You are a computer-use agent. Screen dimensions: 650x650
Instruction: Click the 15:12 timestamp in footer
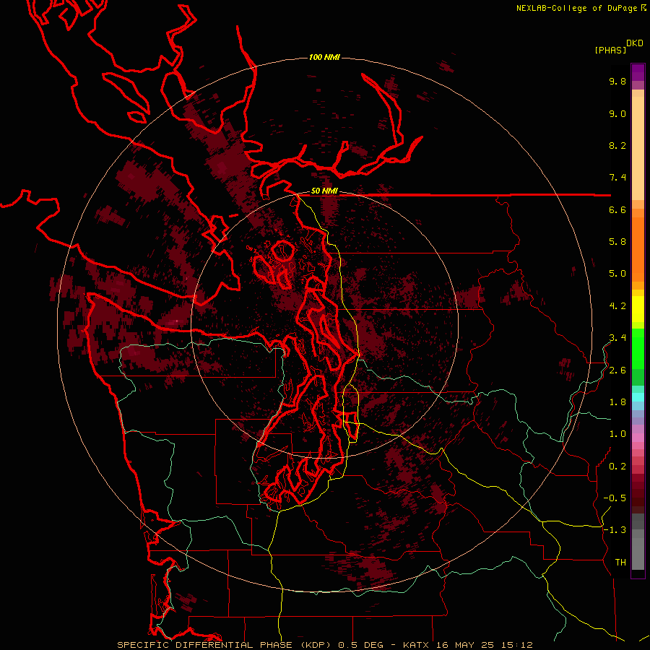516,645
